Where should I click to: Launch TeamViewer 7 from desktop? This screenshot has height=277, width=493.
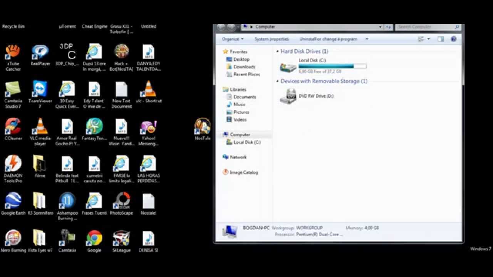pos(40,95)
